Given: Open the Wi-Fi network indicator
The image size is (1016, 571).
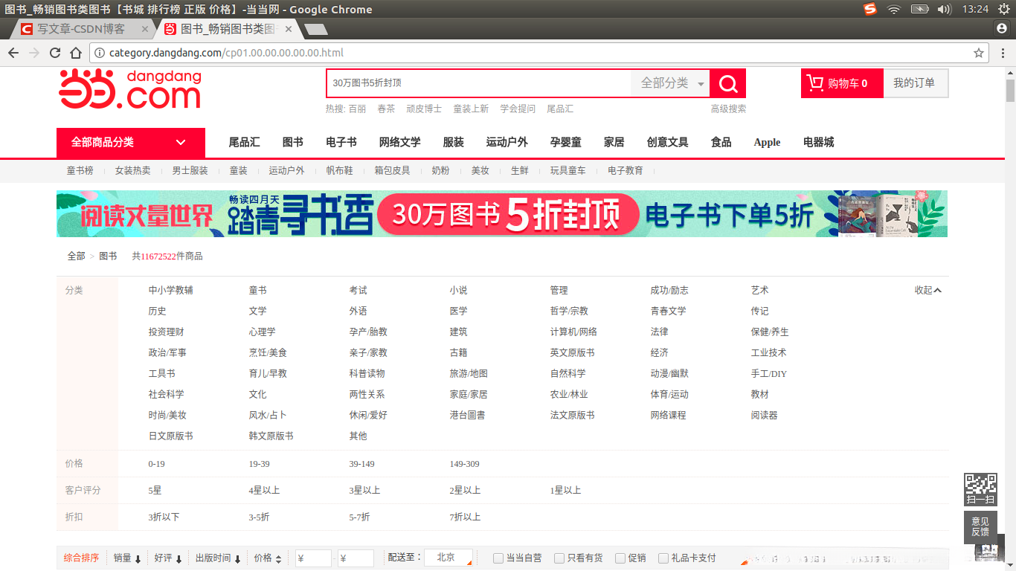Looking at the screenshot, I should tap(894, 9).
